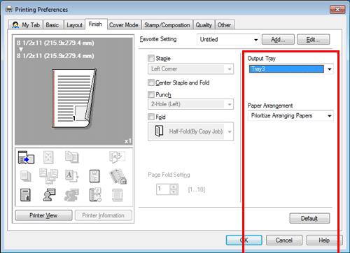Image resolution: width=350 pixels, height=253 pixels.
Task: Close the Printing Preferences dialog
Action: click(x=337, y=10)
